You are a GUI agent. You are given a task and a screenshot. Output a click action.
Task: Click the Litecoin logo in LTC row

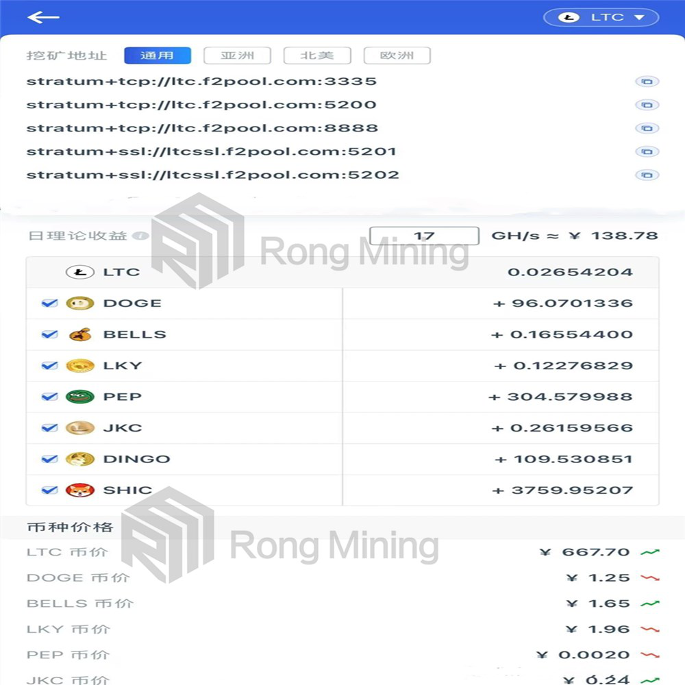tap(79, 272)
